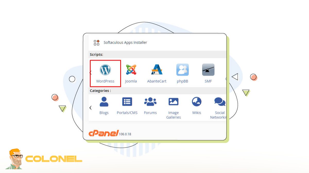This screenshot has width=309, height=173.
Task: Click the AbanteCart script icon
Action: tap(157, 69)
